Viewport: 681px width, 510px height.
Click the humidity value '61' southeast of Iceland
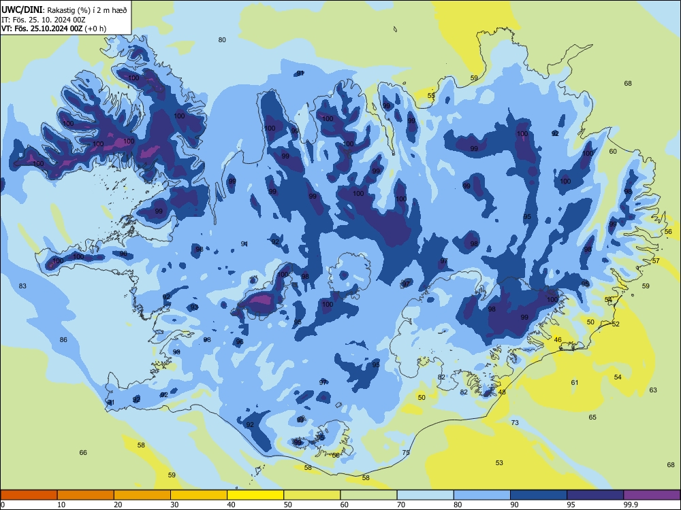point(575,382)
